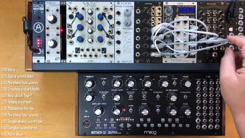Select 3:30 Modulating the mix chapter
The height and width of the screenshot is (138, 245).
click(18, 108)
